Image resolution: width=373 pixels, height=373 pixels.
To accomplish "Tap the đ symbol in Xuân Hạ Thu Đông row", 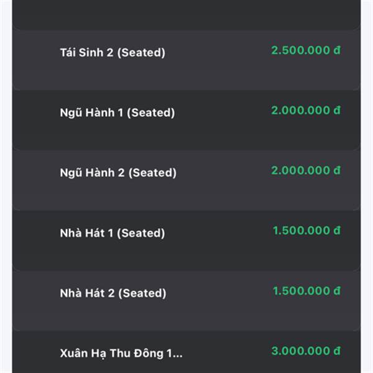I will tap(337, 351).
